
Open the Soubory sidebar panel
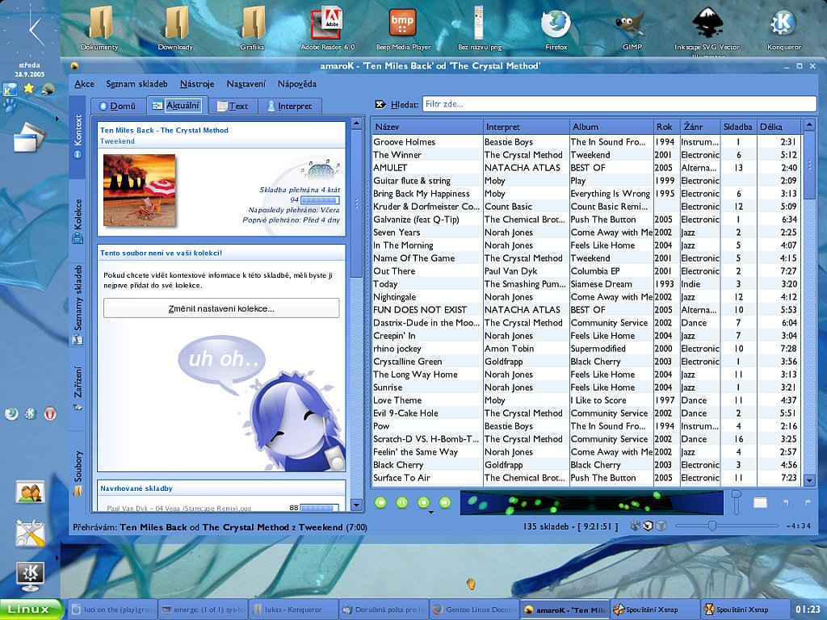[x=78, y=473]
